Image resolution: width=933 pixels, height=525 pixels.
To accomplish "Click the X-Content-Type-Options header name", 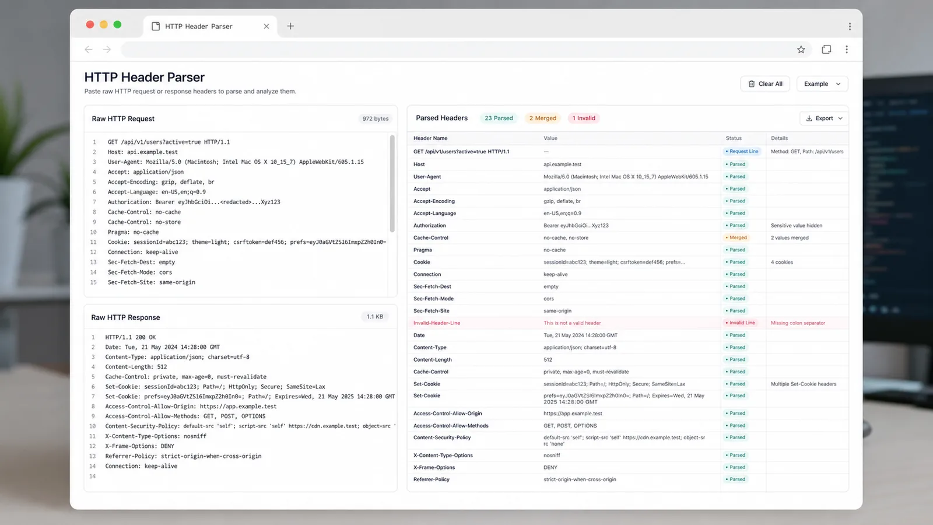I will coord(443,456).
